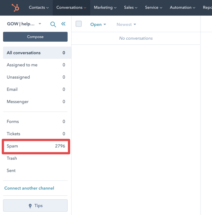The height and width of the screenshot is (215, 212).
Task: Open the inbox search magnifier icon
Action: [53, 24]
